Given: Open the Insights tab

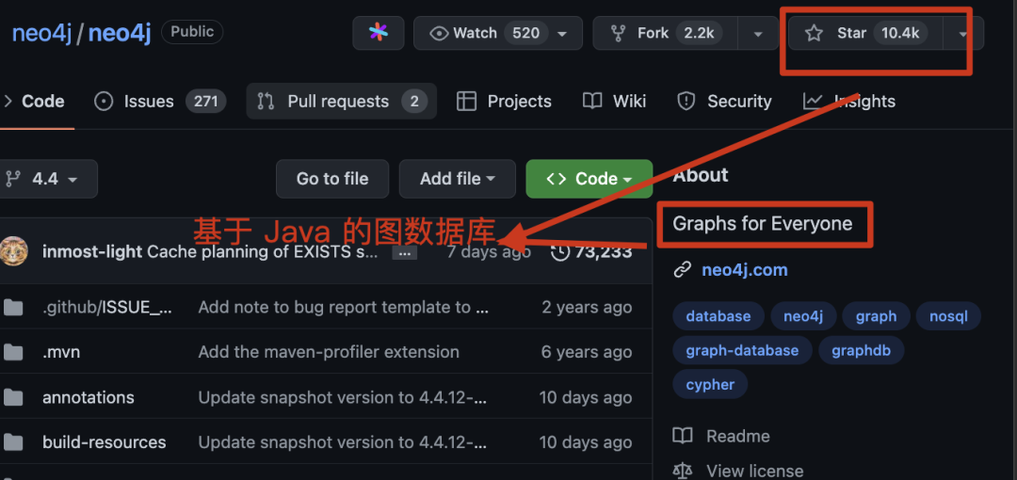Looking at the screenshot, I should click(x=849, y=102).
